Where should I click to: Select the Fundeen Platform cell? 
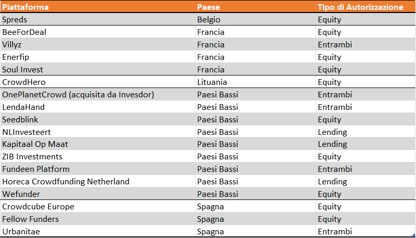click(x=36, y=169)
